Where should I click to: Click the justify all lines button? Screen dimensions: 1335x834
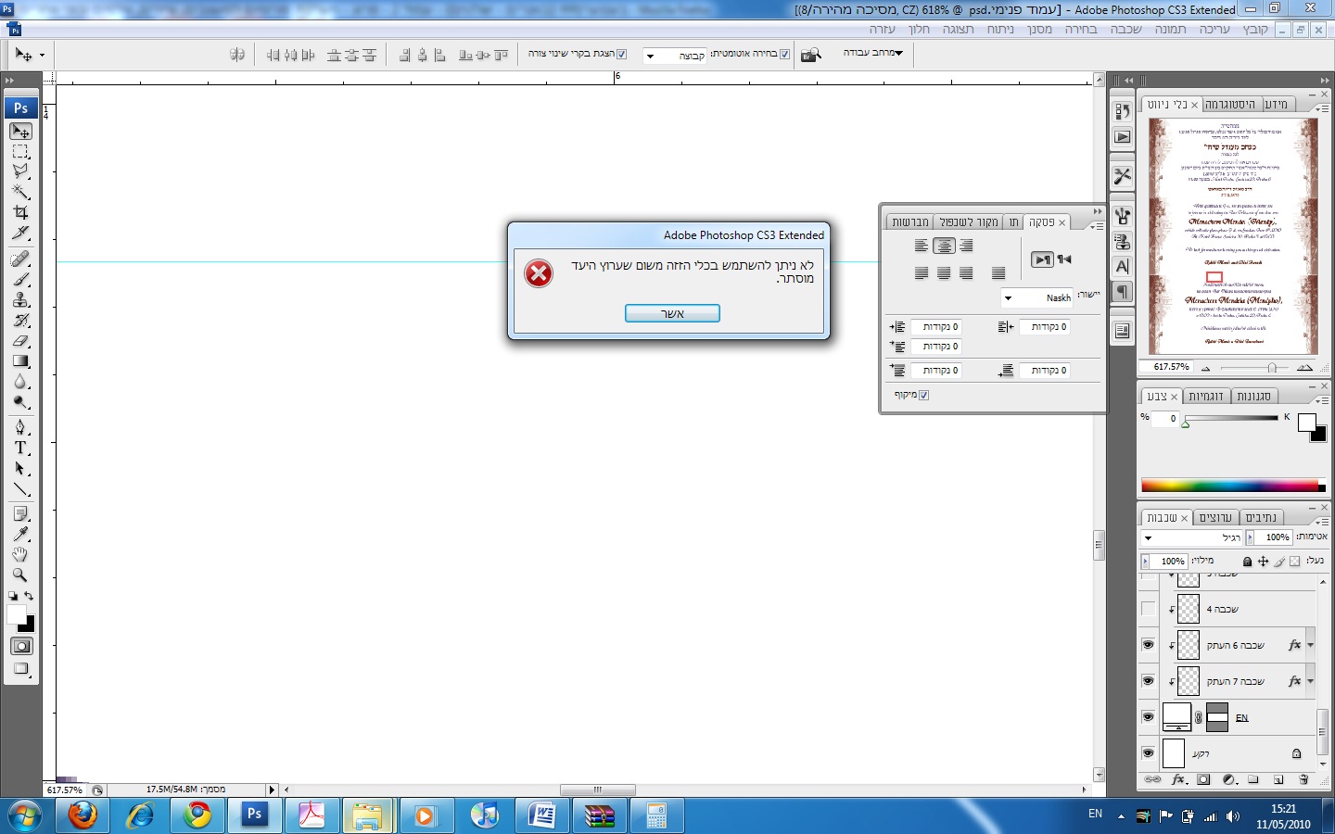(x=998, y=272)
